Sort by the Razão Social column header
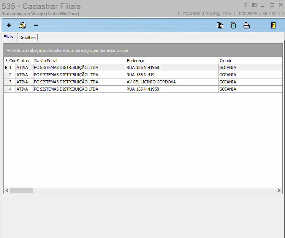The height and width of the screenshot is (238, 285). click(79, 61)
